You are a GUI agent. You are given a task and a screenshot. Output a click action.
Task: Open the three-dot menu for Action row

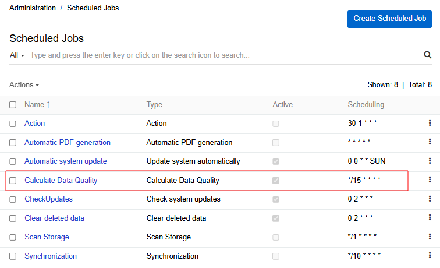coord(430,123)
